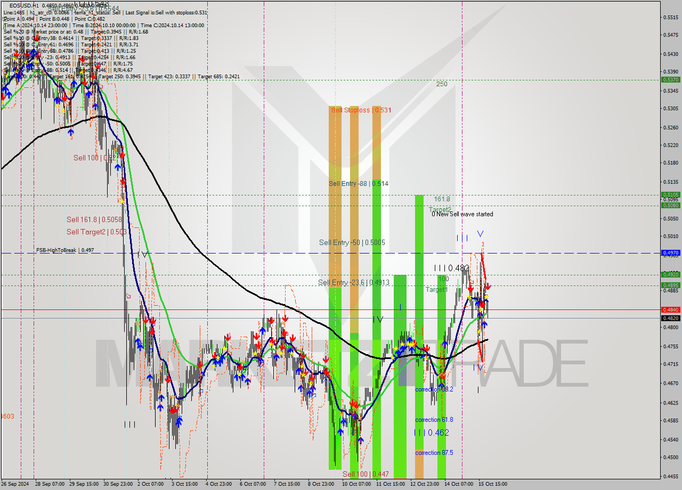Viewport: 682px width, 490px height.
Task: Click the blue 0.4970 price tag
Action: 670,253
